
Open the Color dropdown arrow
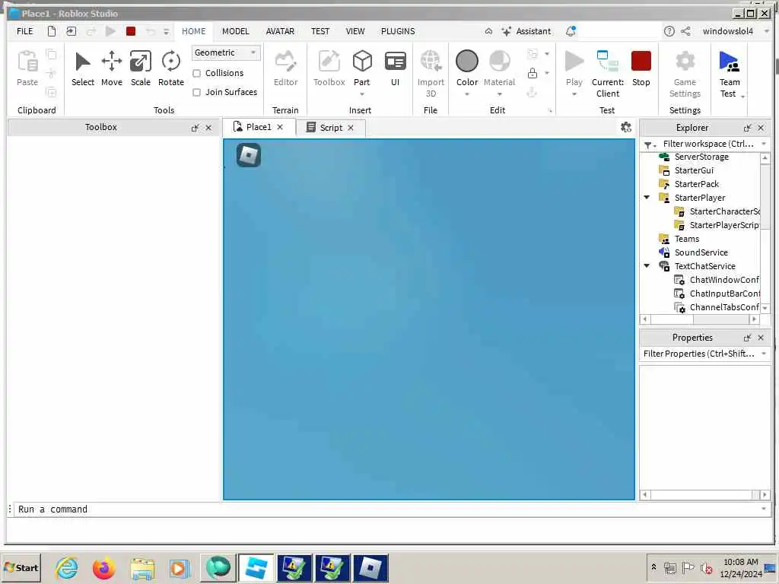click(467, 94)
